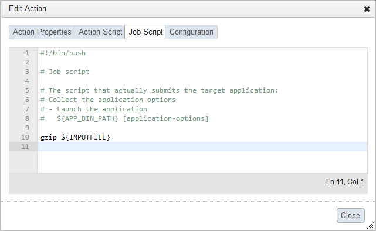Click line number 11 in gutter
The image size is (376, 231).
tap(25, 147)
